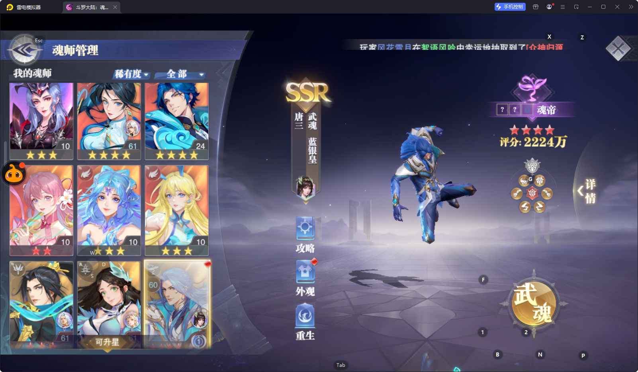Click the four-star rating under 魂帝

532,130
